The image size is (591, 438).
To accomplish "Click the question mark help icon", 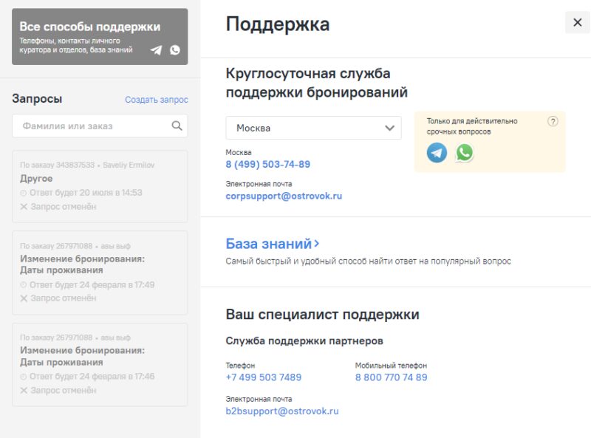I will [x=552, y=122].
